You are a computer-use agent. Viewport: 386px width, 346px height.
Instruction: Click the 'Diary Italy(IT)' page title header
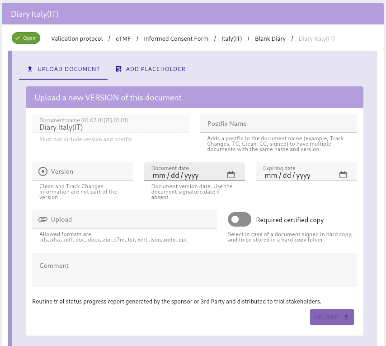tap(35, 14)
